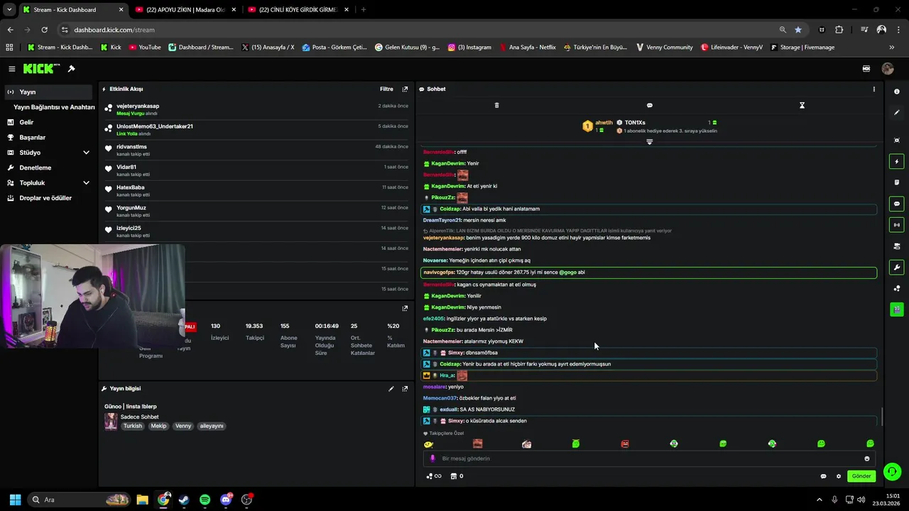Open the emoji picker in message box

[x=866, y=458]
